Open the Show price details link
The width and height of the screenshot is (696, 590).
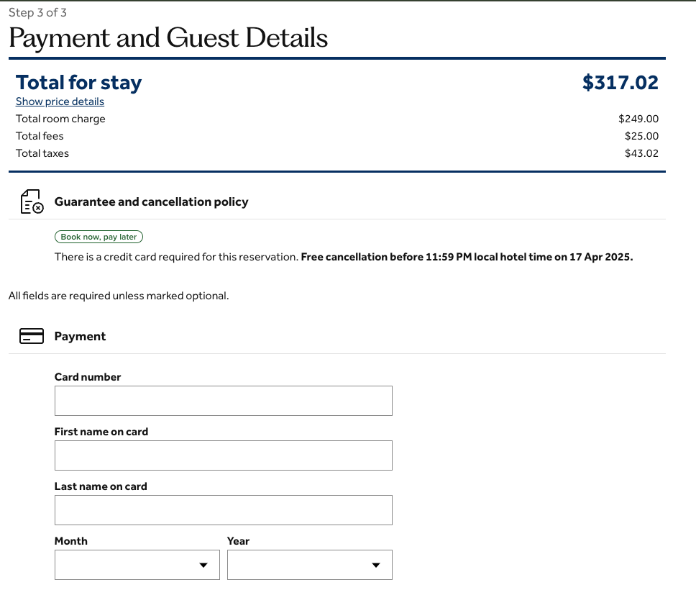coord(60,101)
